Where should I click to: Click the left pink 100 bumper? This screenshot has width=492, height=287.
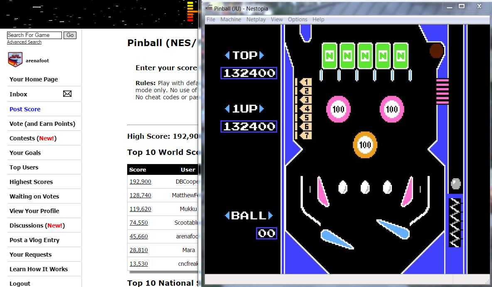point(338,109)
